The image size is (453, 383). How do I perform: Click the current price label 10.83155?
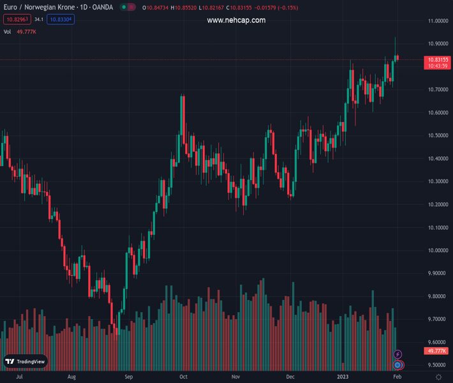437,59
